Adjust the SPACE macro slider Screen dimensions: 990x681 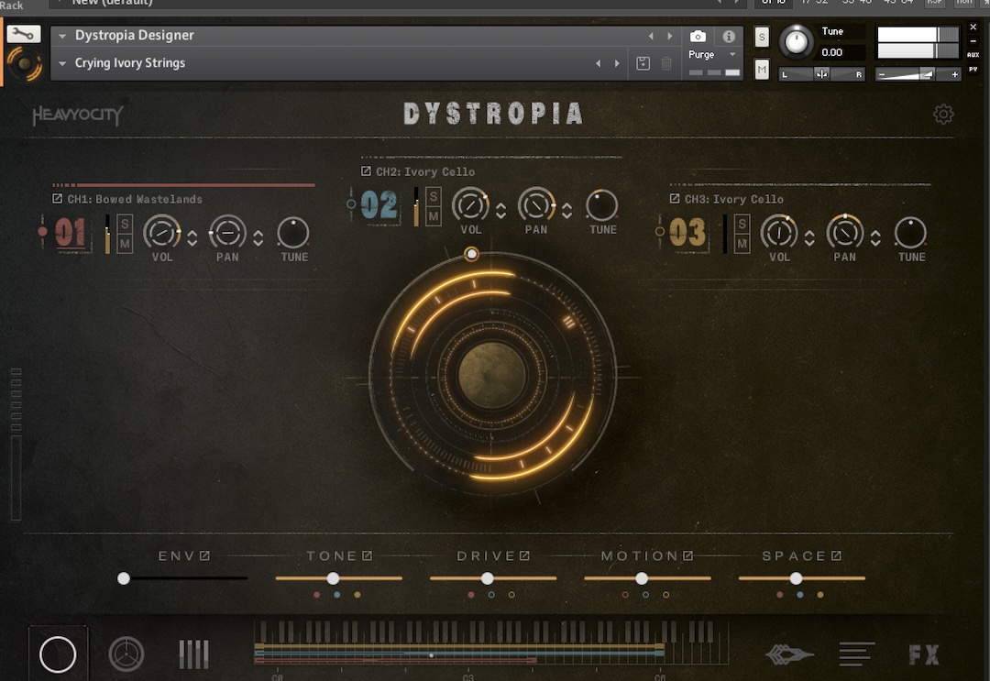[x=796, y=578]
